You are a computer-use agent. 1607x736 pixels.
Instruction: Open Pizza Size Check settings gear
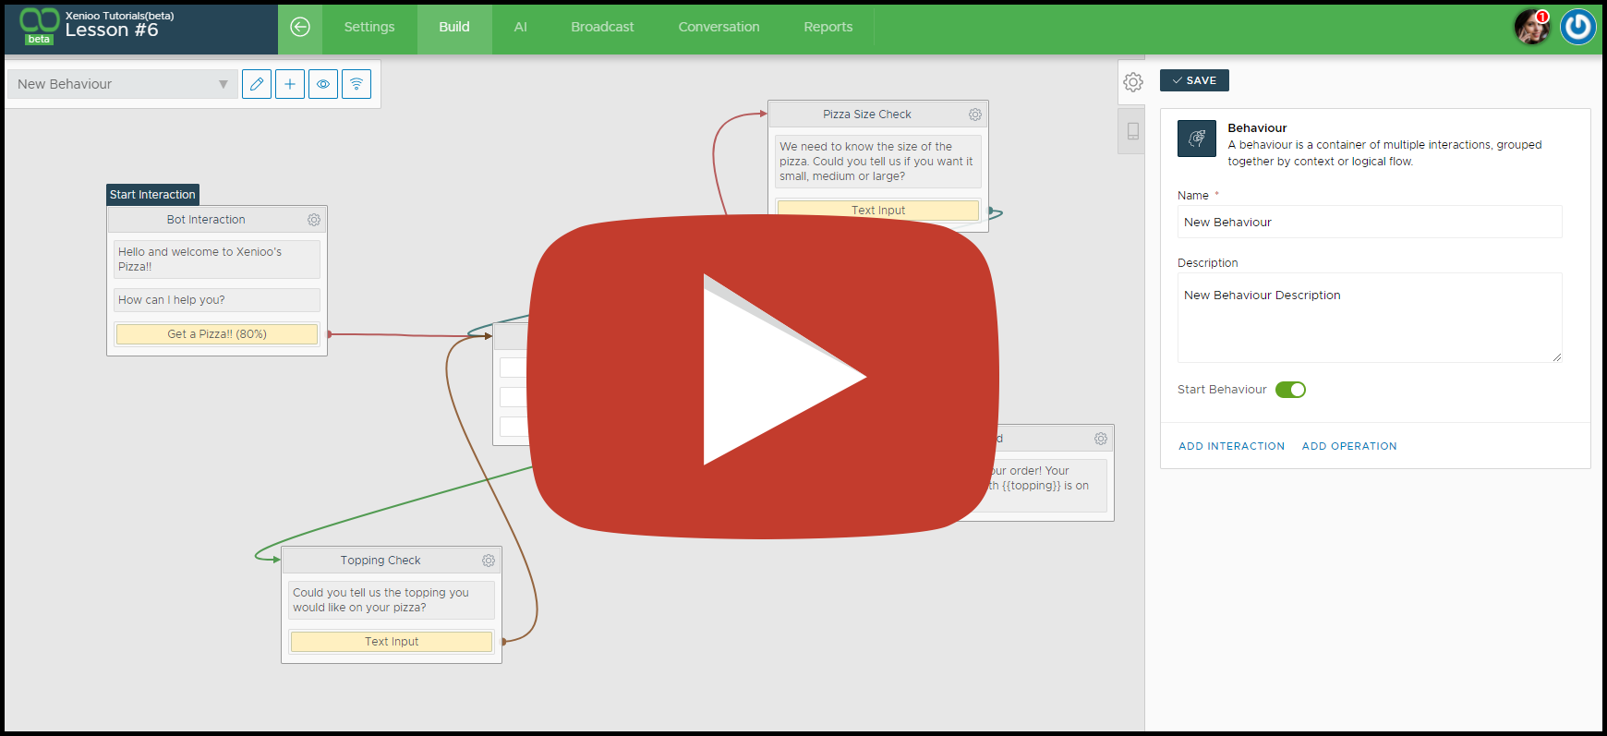coord(975,115)
